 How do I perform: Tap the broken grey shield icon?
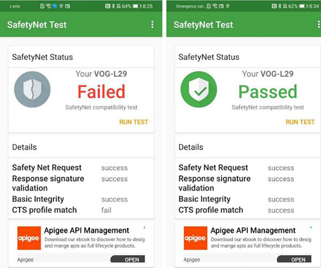pos(32,90)
